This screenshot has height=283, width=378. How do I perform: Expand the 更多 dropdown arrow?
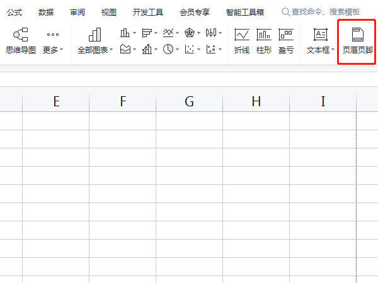pyautogui.click(x=61, y=49)
